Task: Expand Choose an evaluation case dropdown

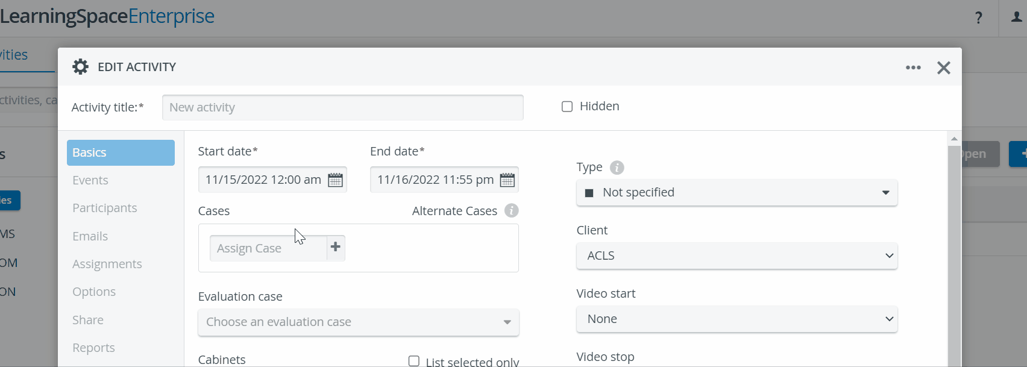Action: (359, 322)
